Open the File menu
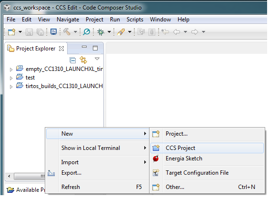Image resolution: width=269 pixels, height=198 pixels. point(11,20)
